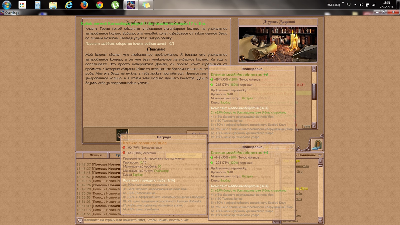This screenshot has width=400, height=225.
Task: Open Windows Explorer folder icon
Action: coord(53,5)
